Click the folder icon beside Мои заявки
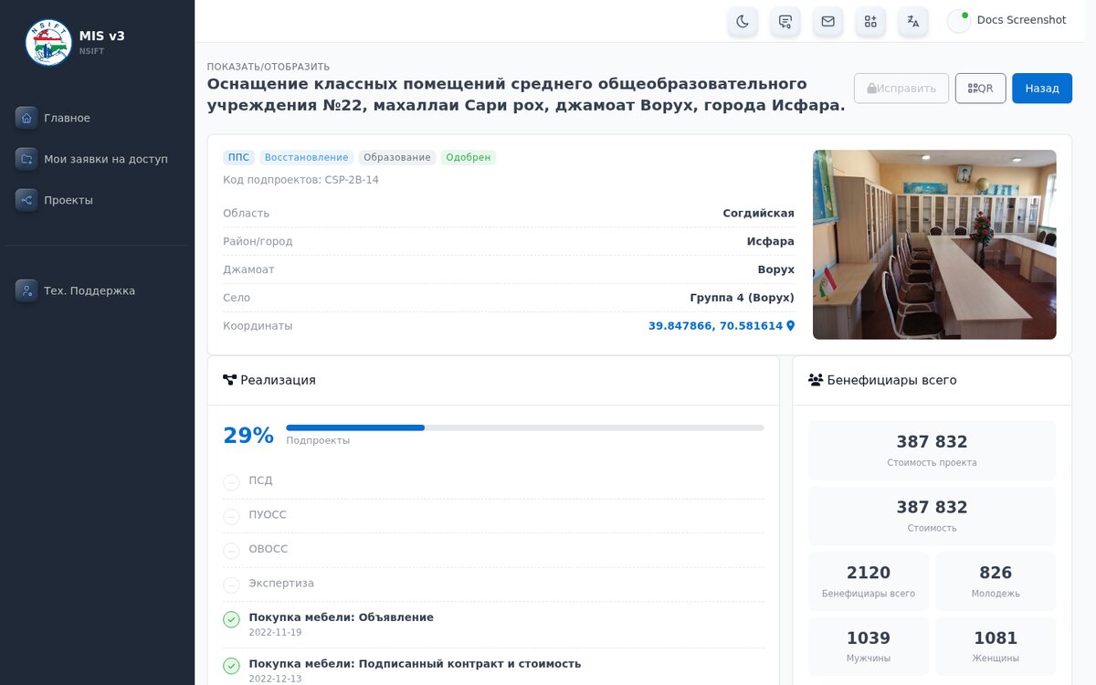This screenshot has width=1096, height=685. (26, 159)
